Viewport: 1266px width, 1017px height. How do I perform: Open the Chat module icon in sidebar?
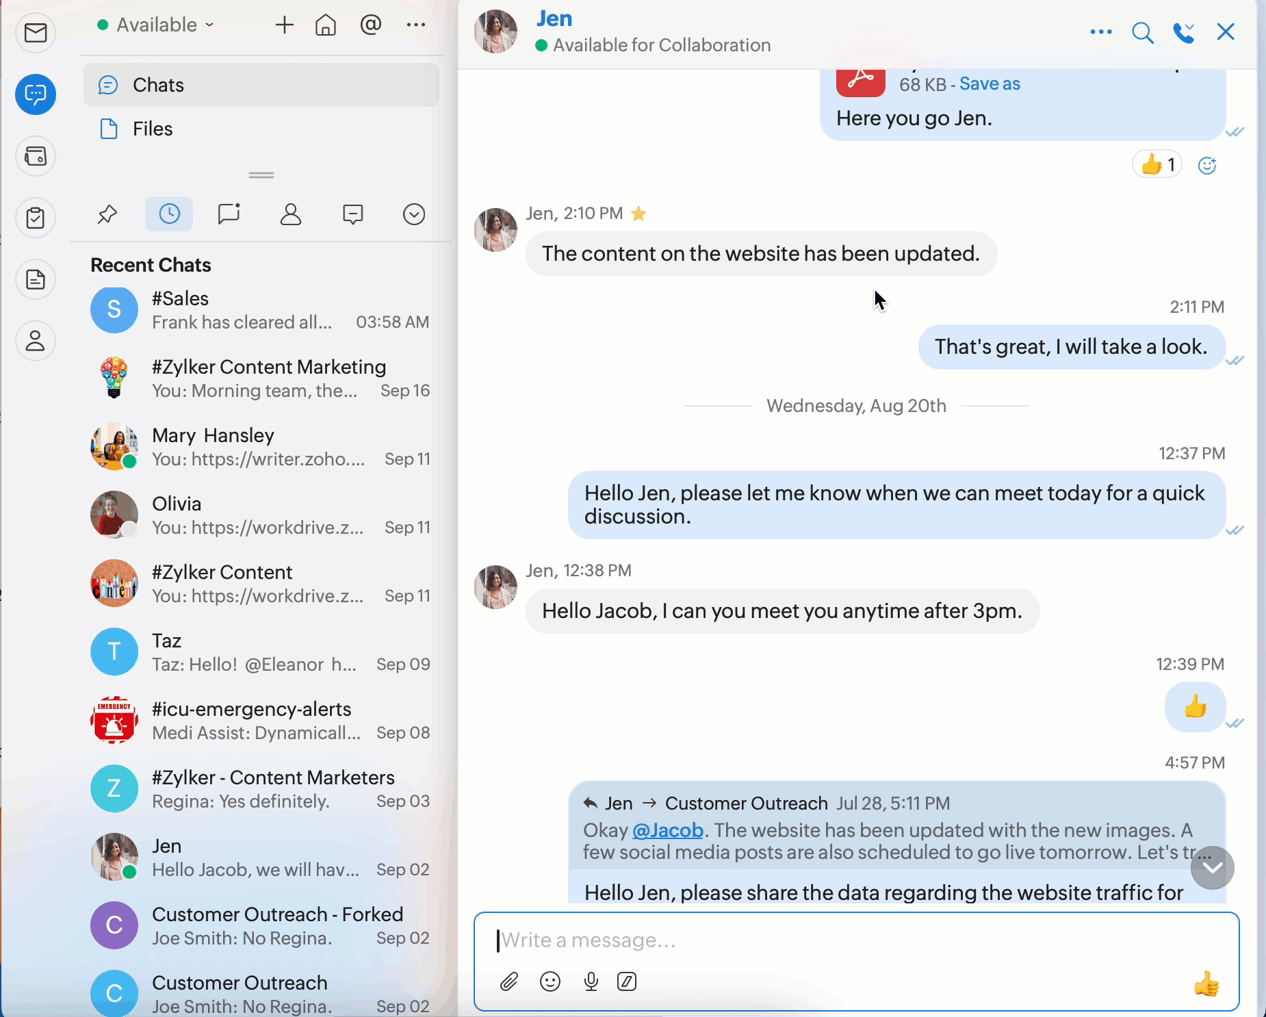[36, 94]
